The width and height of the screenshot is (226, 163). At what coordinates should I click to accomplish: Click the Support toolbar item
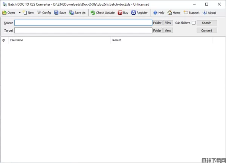pyautogui.click(x=192, y=13)
